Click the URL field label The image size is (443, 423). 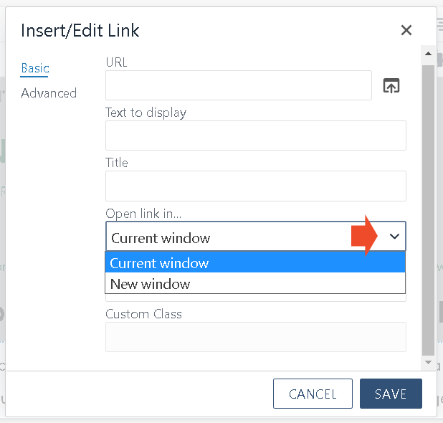(x=116, y=62)
